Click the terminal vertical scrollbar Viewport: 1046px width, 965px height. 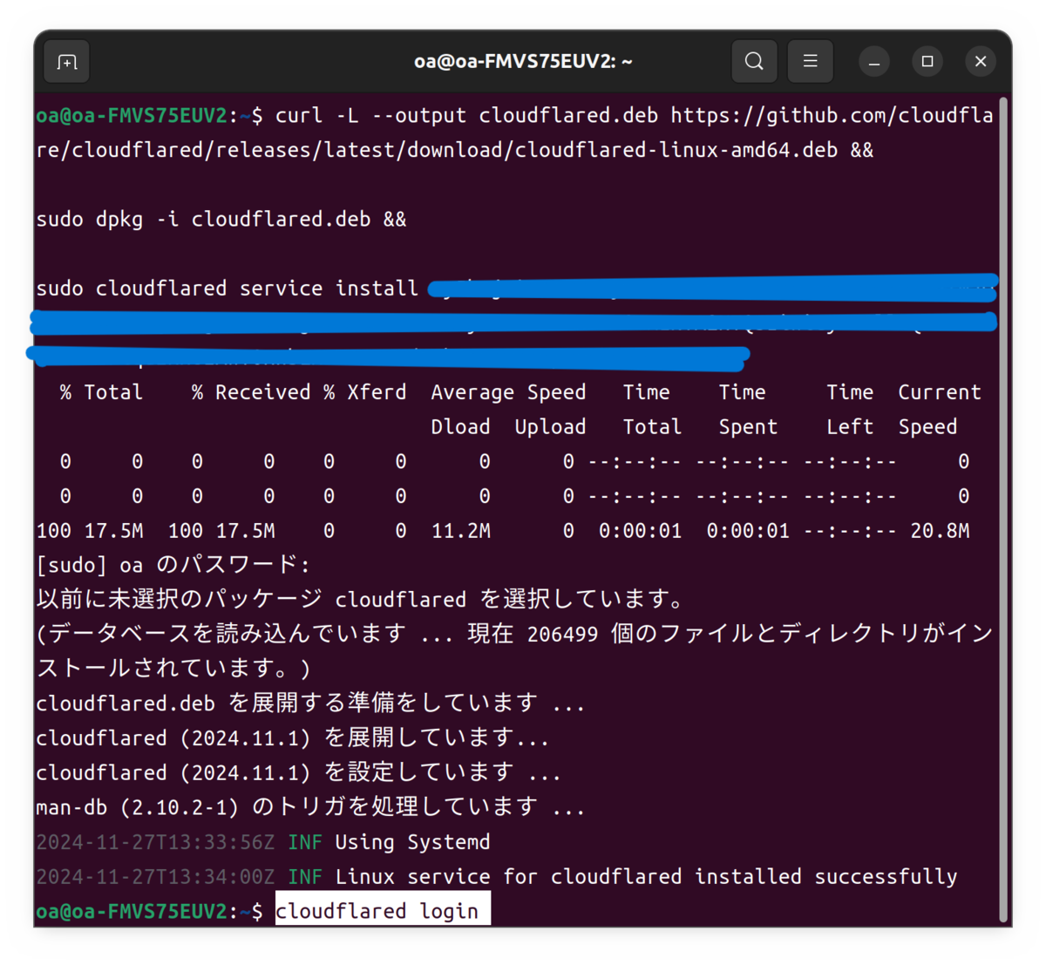pos(1003,510)
